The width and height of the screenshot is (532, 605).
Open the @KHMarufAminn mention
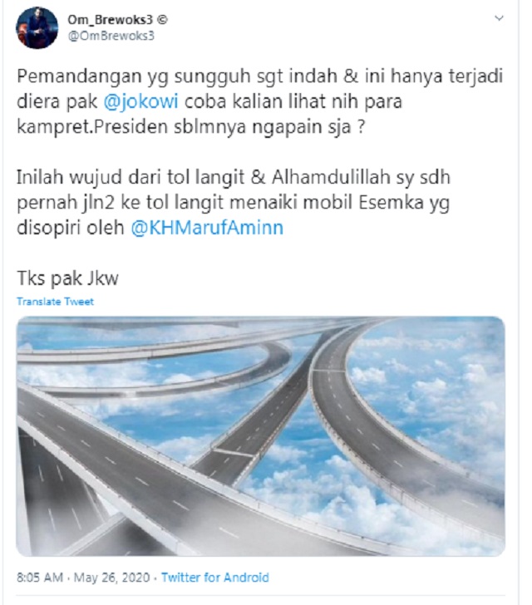[x=207, y=228]
